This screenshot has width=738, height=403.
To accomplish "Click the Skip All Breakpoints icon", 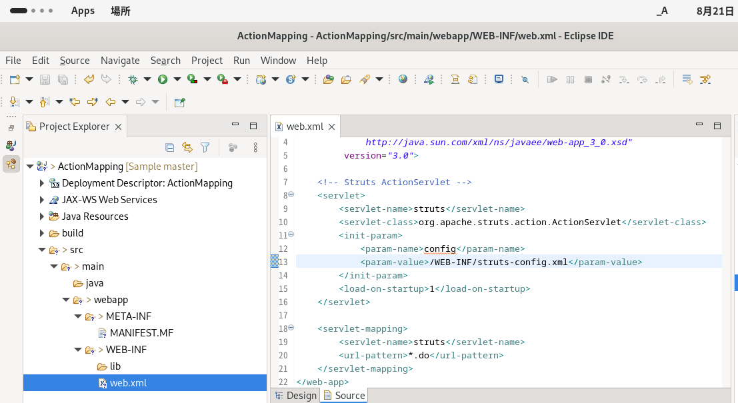I will coord(525,79).
